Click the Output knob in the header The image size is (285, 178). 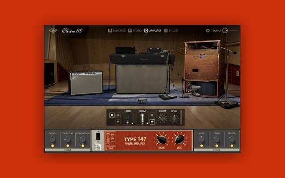[225, 30]
